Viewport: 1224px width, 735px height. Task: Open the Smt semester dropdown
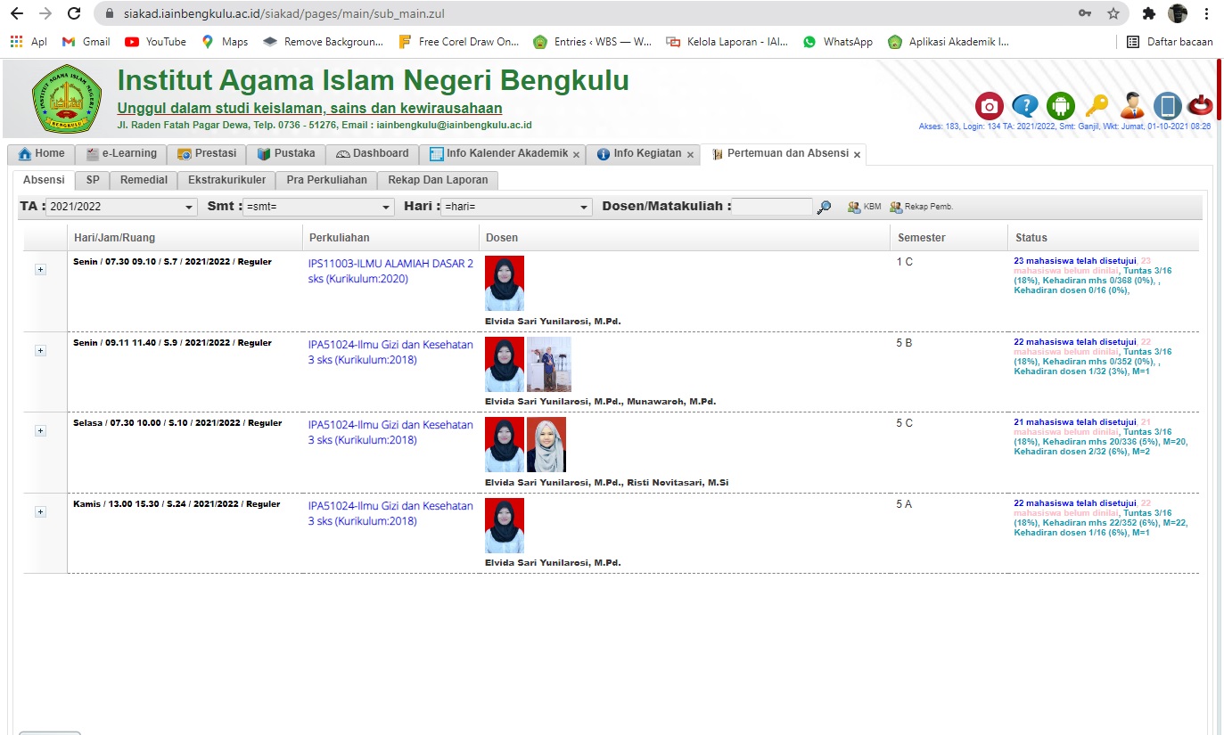click(x=318, y=207)
